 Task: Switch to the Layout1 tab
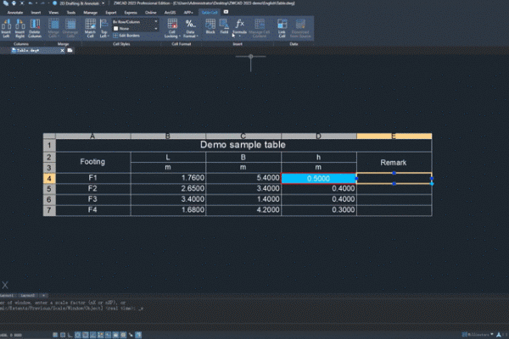point(8,295)
